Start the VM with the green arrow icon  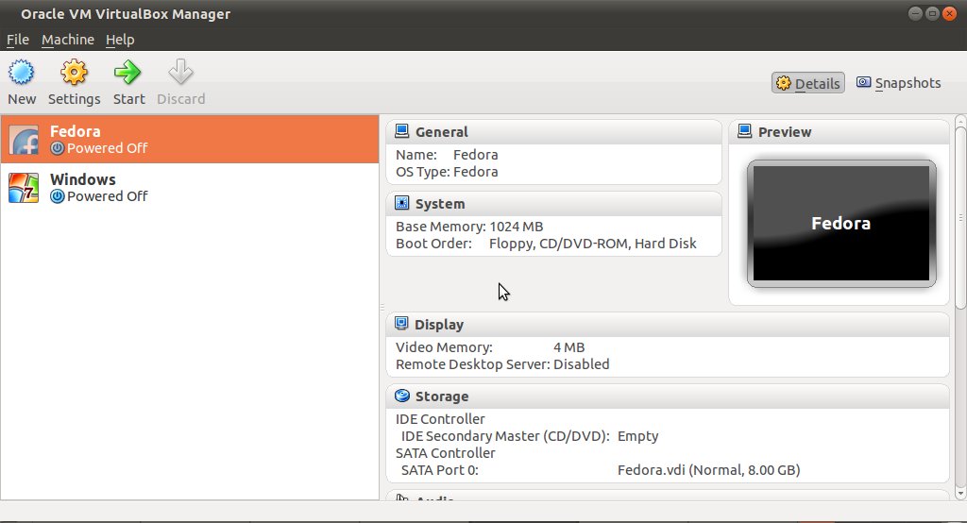[x=127, y=72]
